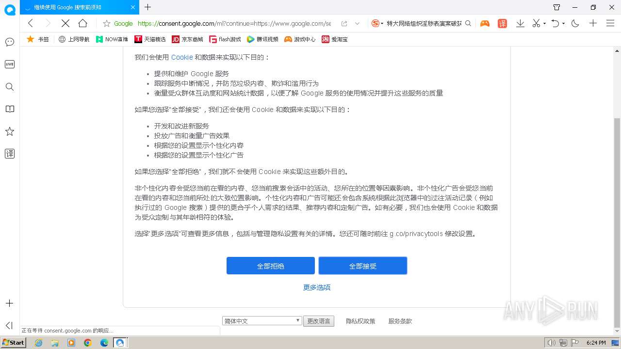The height and width of the screenshot is (349, 621).
Task: Open the 腾讯视频 bookmark
Action: 262,39
